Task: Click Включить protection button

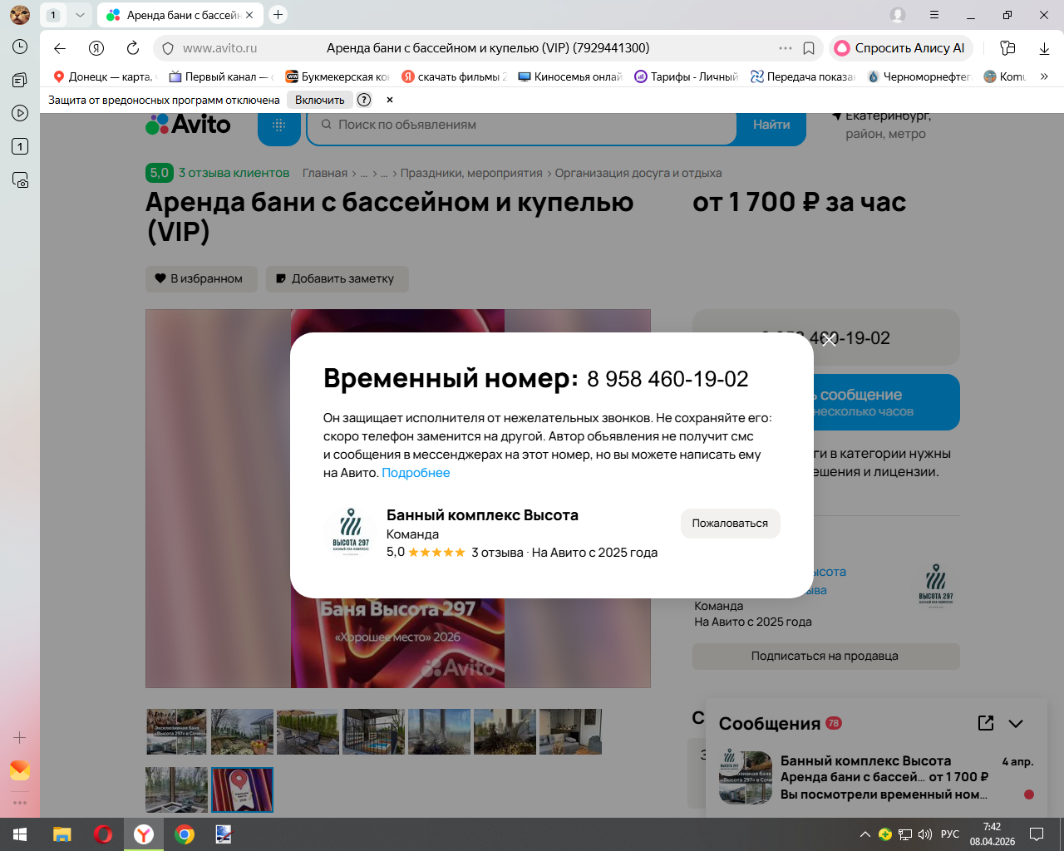Action: 319,100
